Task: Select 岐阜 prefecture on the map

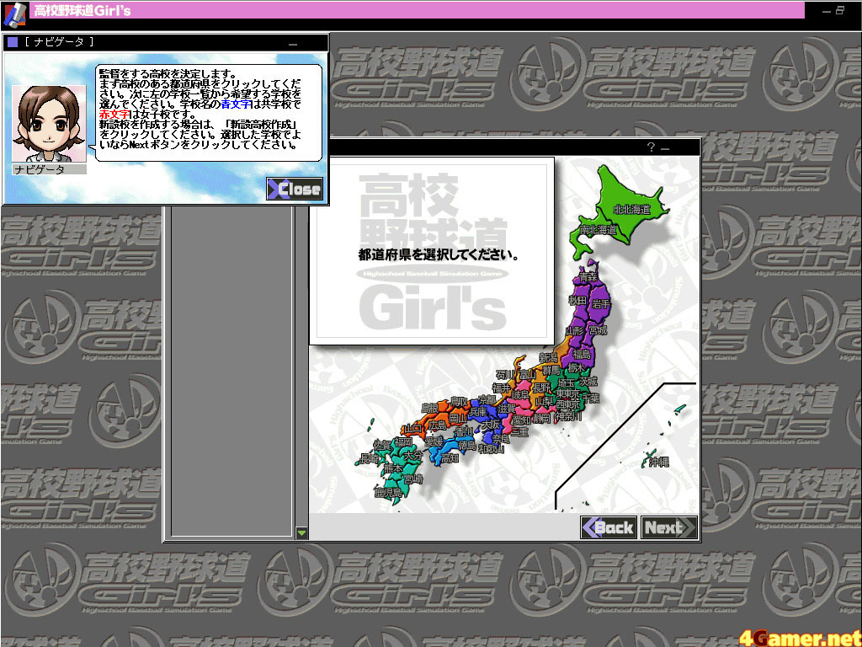Action: tap(520, 395)
